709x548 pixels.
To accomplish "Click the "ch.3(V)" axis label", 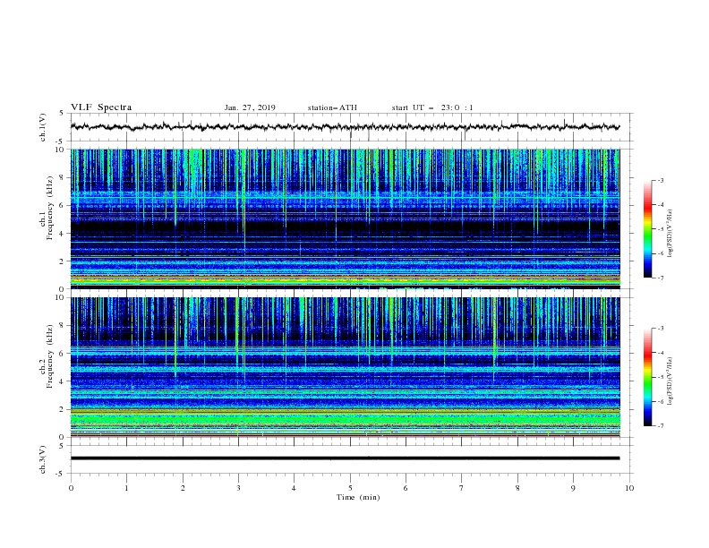I will tap(43, 459).
